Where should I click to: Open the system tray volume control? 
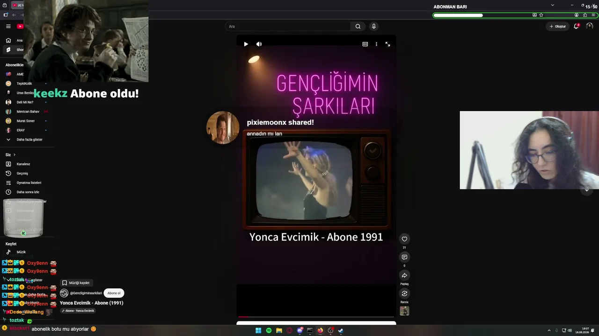tap(570, 330)
